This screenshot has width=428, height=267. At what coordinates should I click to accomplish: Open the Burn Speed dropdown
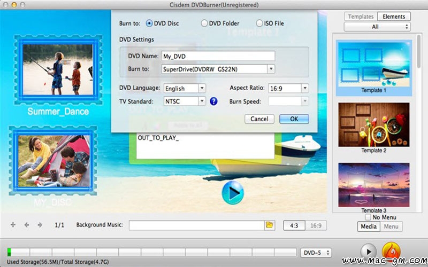point(288,101)
